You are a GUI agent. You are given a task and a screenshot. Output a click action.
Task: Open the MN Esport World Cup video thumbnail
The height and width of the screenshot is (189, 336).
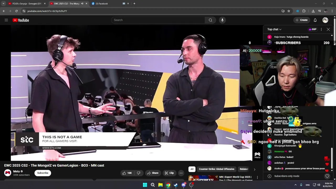click(x=203, y=178)
